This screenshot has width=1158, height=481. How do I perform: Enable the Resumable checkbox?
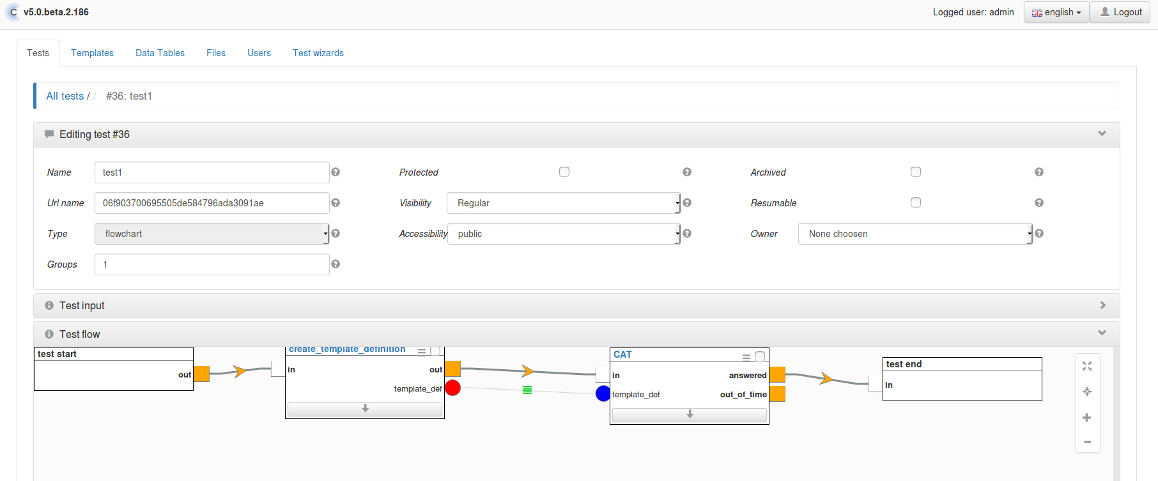pos(916,202)
